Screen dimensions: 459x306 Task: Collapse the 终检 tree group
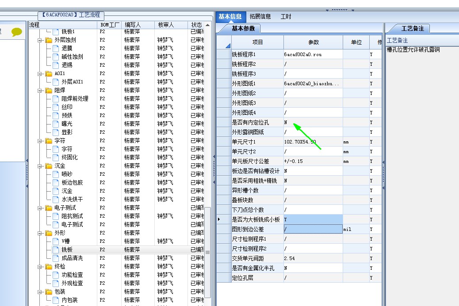[x=39, y=267]
